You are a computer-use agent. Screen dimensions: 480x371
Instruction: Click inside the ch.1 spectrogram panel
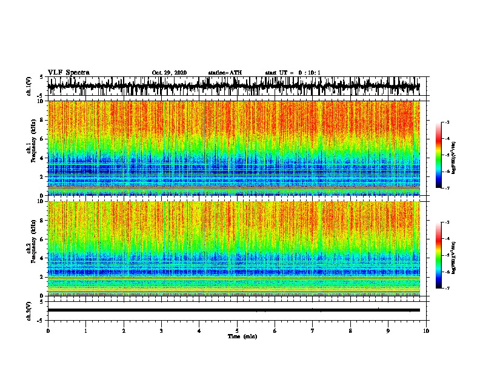point(234,148)
